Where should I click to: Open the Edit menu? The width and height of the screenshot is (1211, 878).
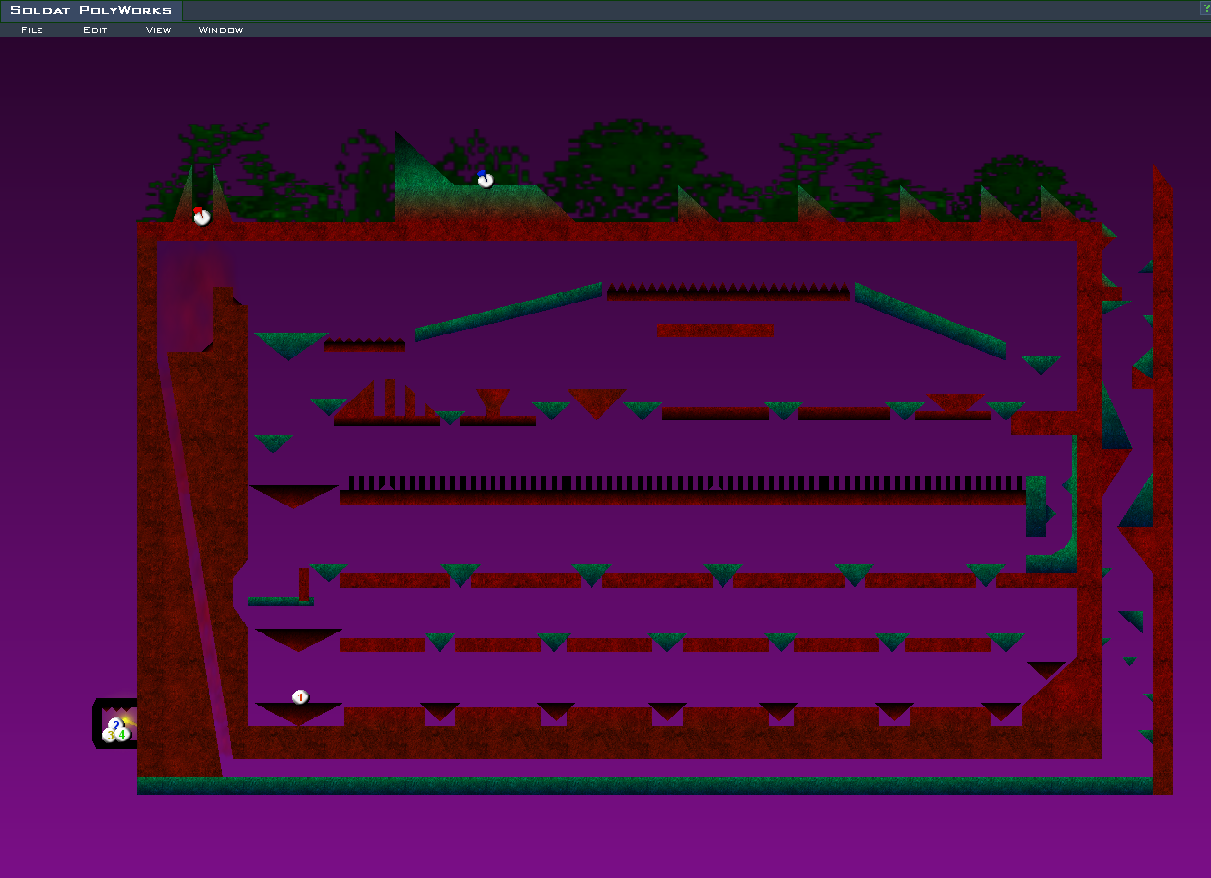[95, 30]
